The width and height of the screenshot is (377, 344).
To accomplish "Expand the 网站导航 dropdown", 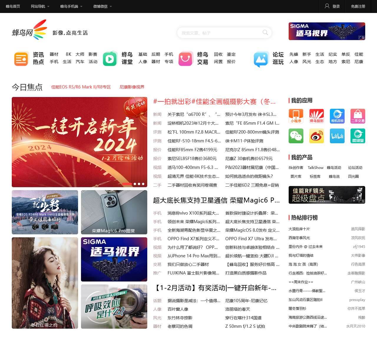I will click(40, 6).
